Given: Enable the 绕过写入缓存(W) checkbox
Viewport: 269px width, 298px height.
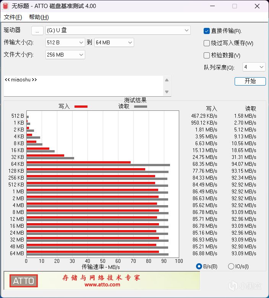Looking at the screenshot, I should [x=206, y=43].
